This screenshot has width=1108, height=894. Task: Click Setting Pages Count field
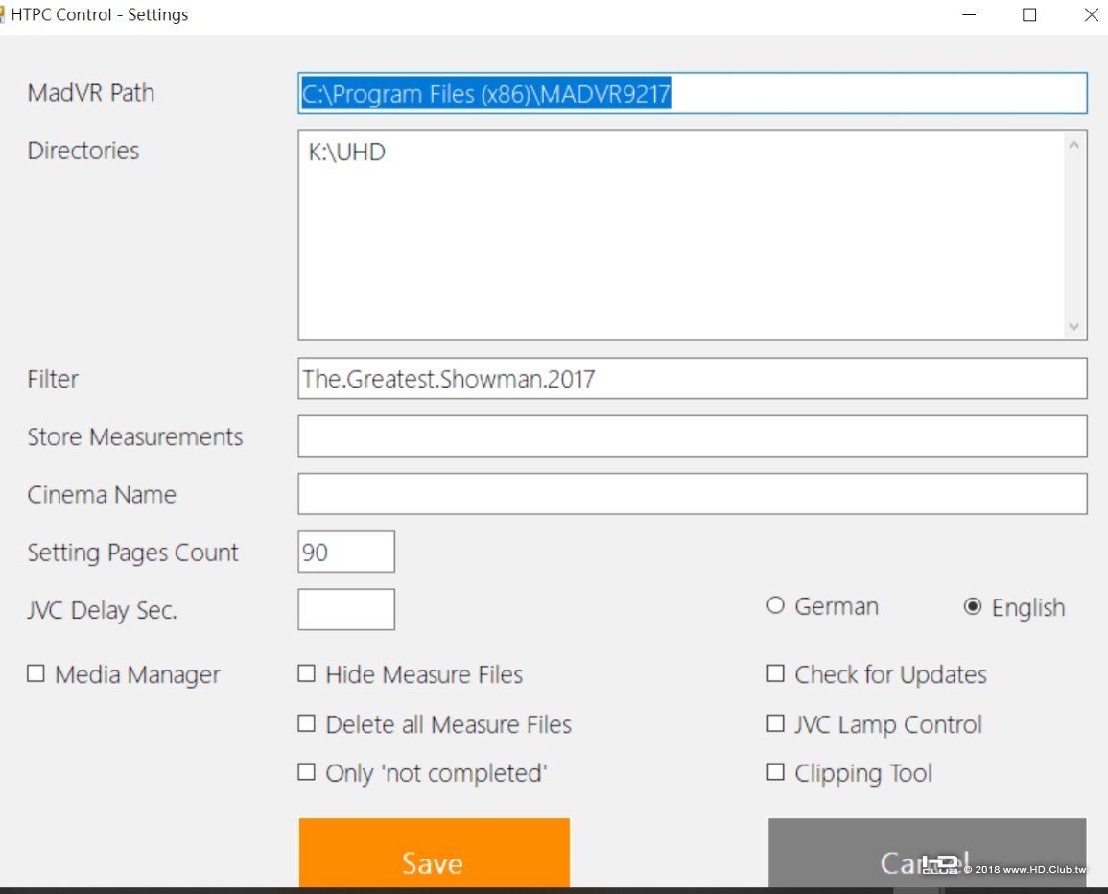click(346, 552)
